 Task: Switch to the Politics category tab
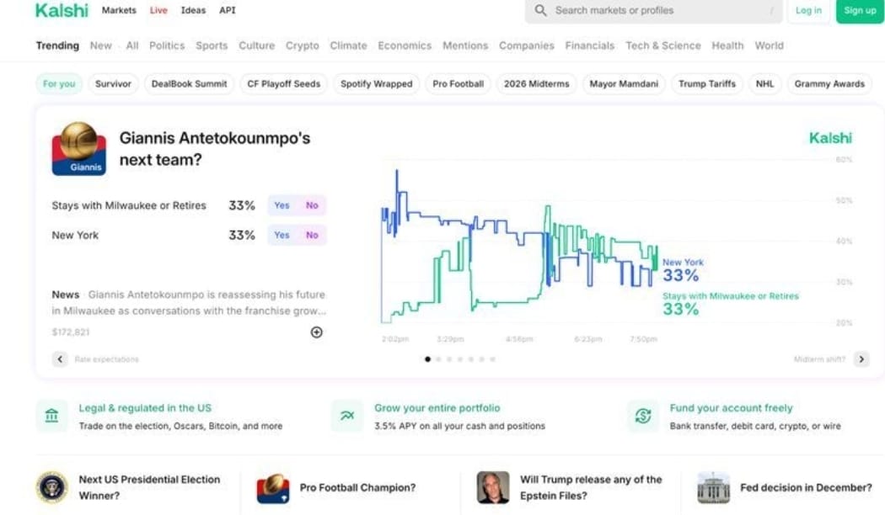pos(167,45)
